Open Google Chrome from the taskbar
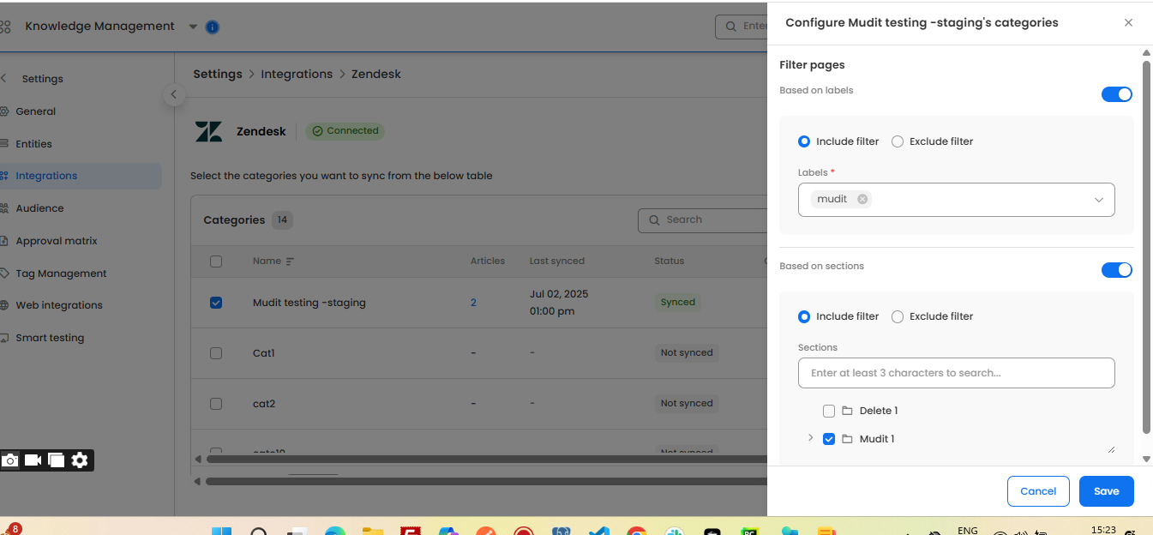The height and width of the screenshot is (535, 1153). point(636,532)
